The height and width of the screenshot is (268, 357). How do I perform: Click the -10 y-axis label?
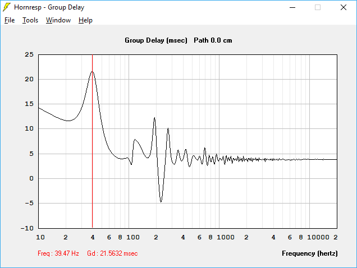27,228
